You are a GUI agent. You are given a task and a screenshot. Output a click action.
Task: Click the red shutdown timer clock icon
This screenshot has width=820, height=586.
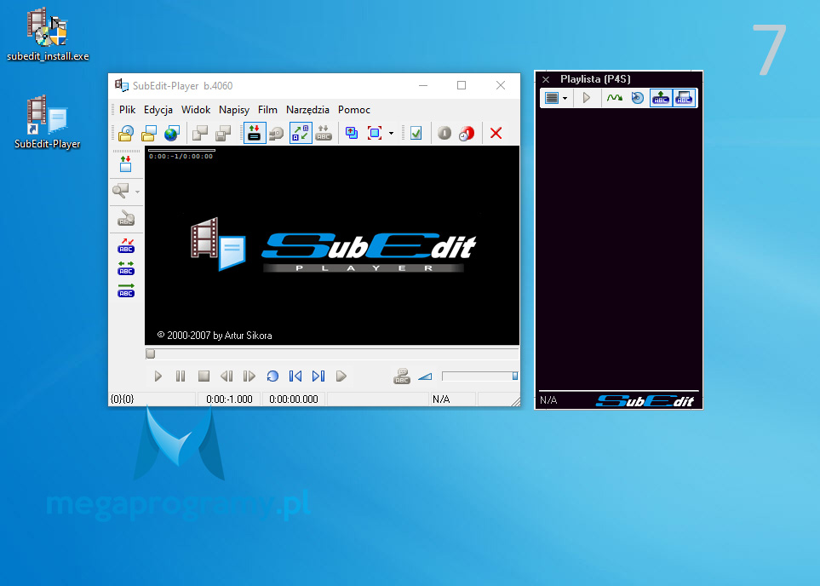[x=467, y=134]
